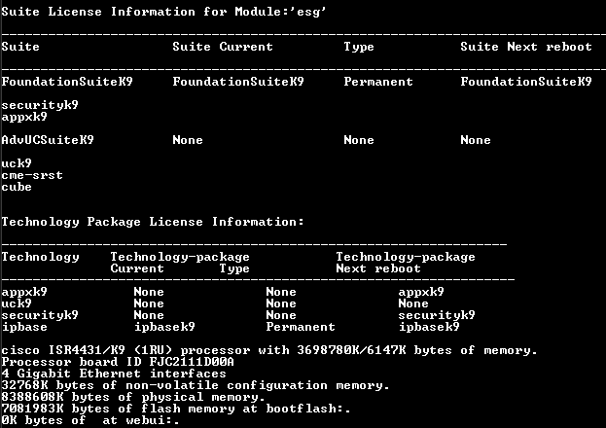Viewport: 606px width, 428px height.
Task: Click "FoundationSuiteK9" in the Suite column
Action: [x=67, y=82]
